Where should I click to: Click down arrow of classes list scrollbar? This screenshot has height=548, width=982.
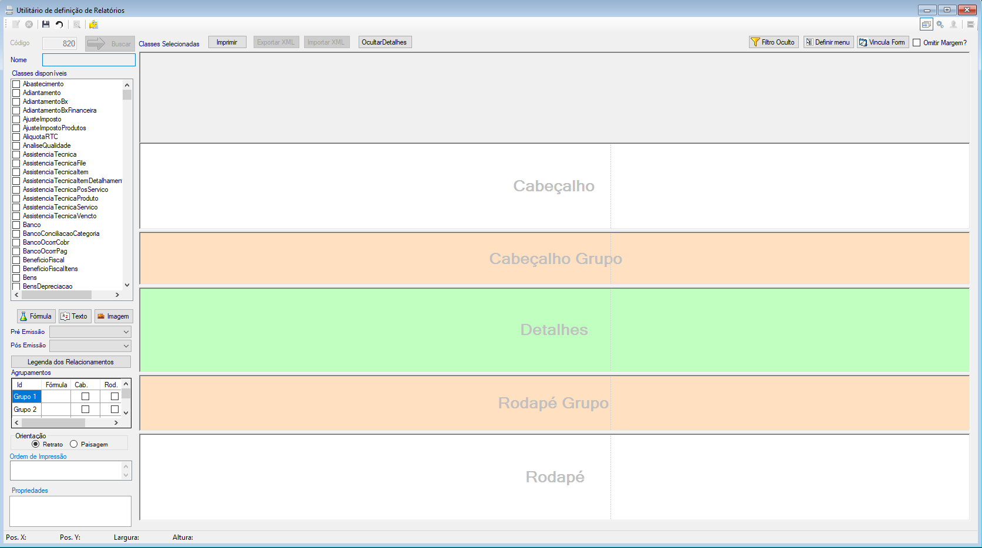pos(127,285)
